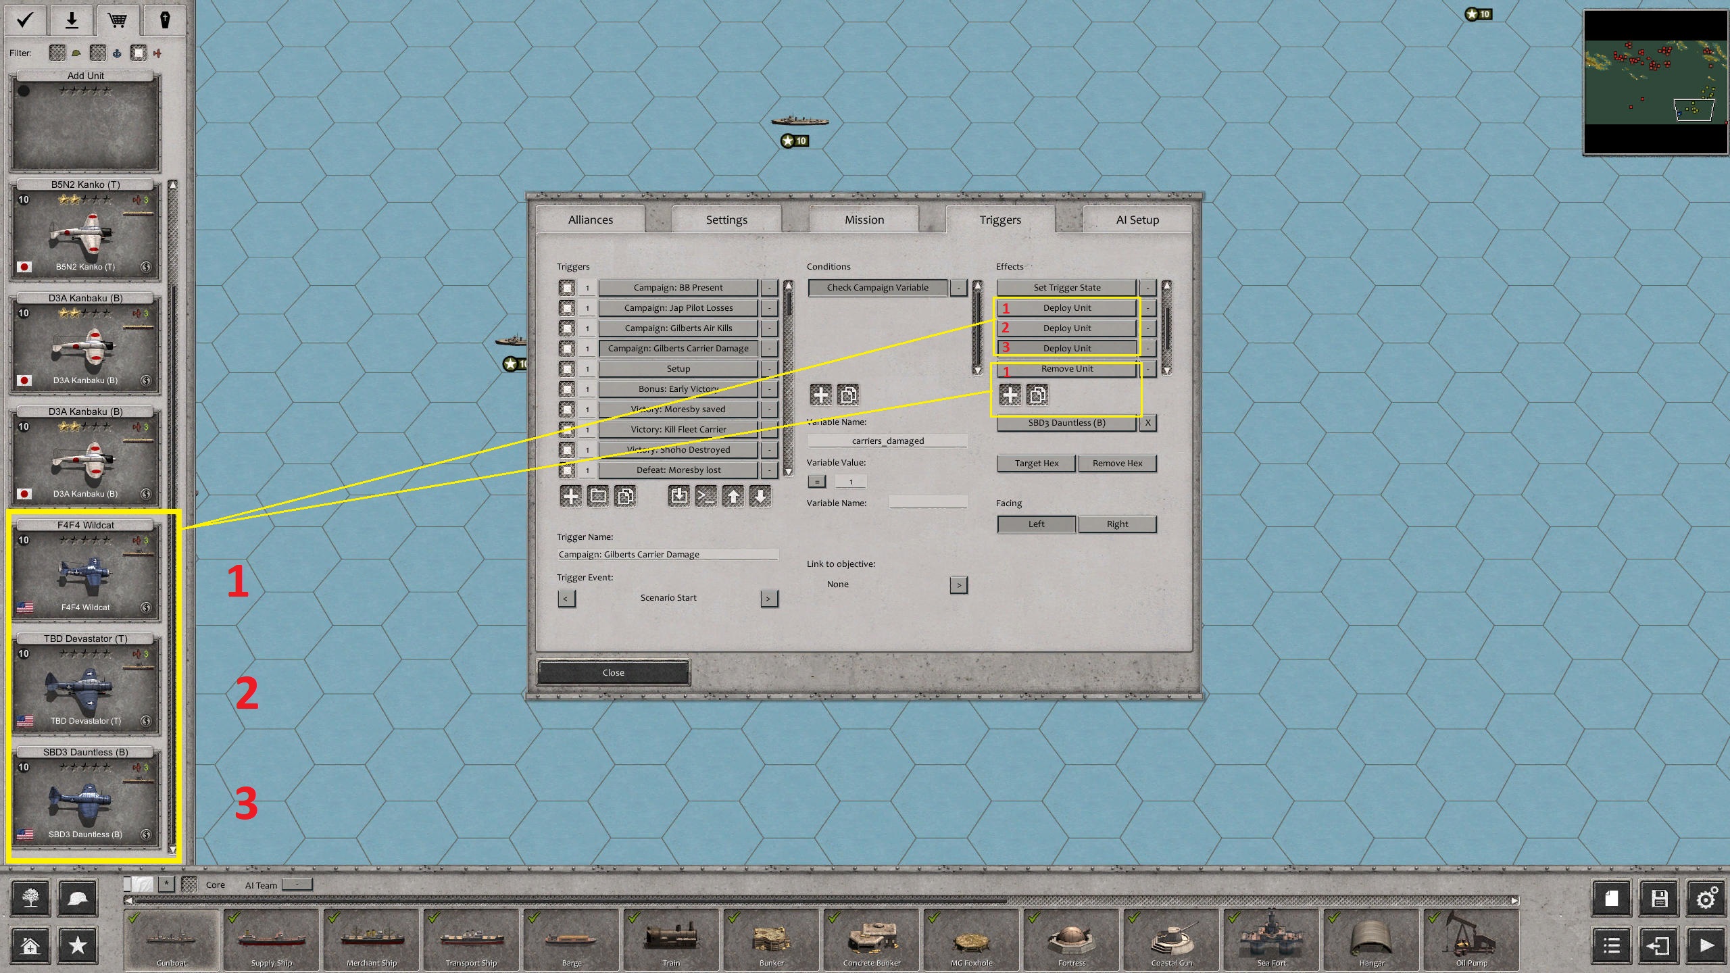
Task: Click the coffin casualties tab icon
Action: tap(164, 20)
